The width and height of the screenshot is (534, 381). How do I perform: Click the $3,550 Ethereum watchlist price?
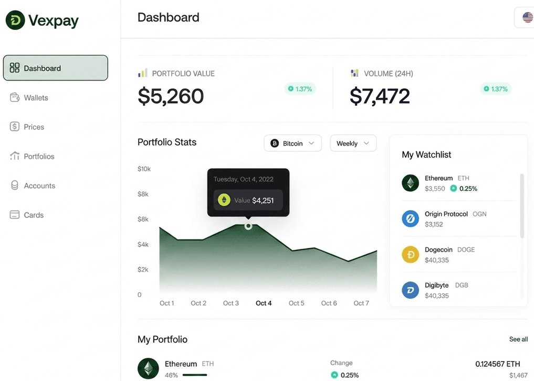tap(435, 189)
